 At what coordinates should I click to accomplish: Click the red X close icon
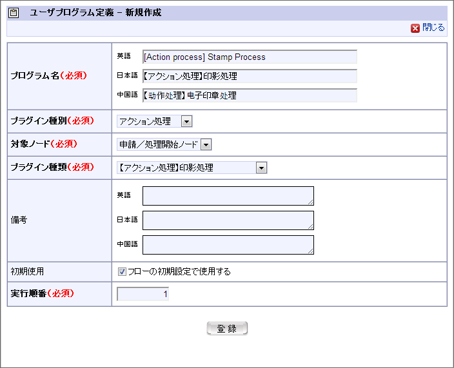click(415, 28)
